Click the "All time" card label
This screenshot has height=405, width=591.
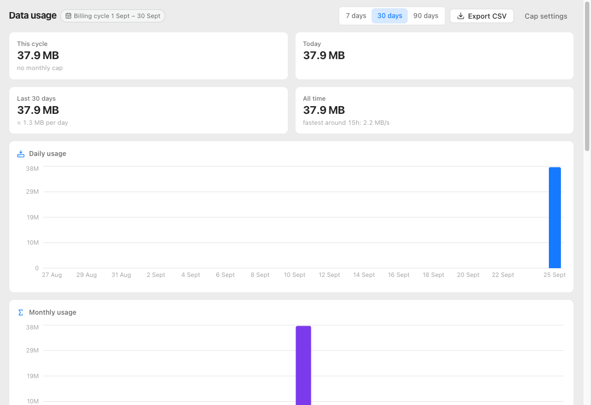point(314,99)
